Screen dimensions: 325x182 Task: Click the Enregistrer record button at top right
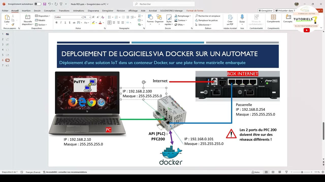(266, 11)
